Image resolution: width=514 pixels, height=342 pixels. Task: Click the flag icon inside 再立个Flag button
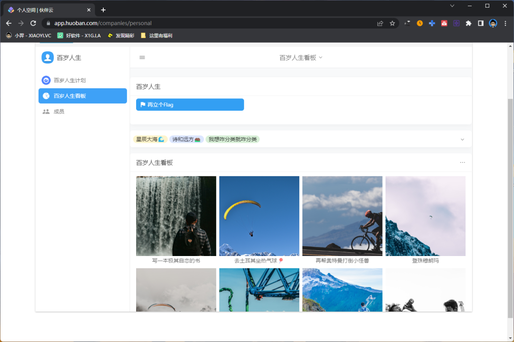pyautogui.click(x=143, y=104)
